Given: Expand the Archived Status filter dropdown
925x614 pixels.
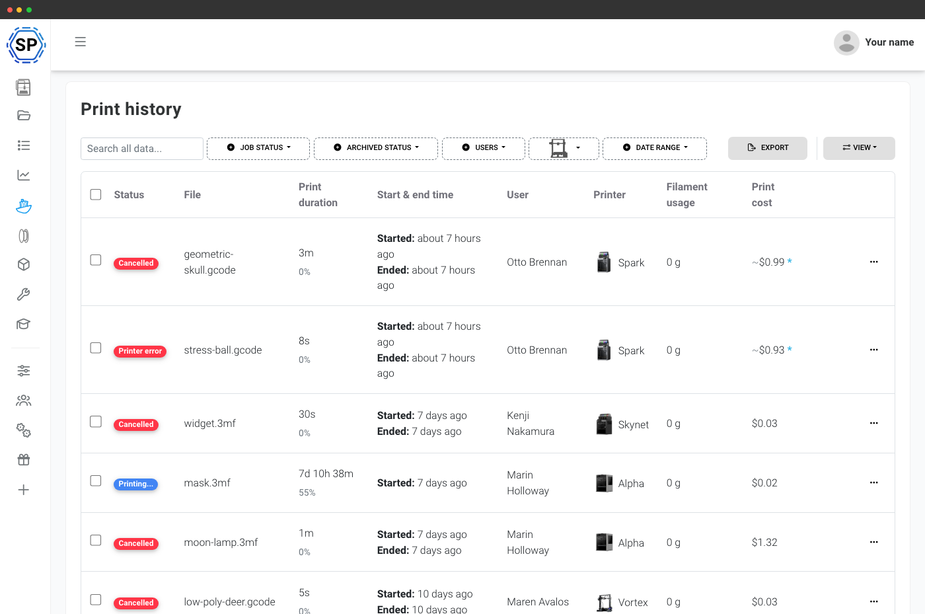Looking at the screenshot, I should click(376, 148).
